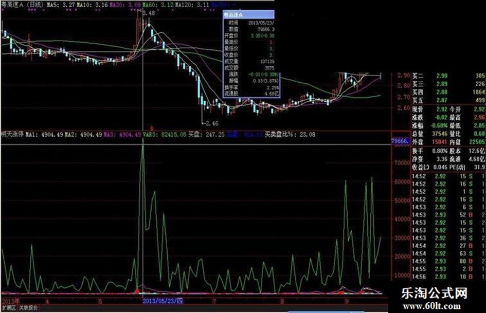The height and width of the screenshot is (313, 486).
Task: Click the VAR3: 82415.05 indicator value
Action: tap(165, 135)
